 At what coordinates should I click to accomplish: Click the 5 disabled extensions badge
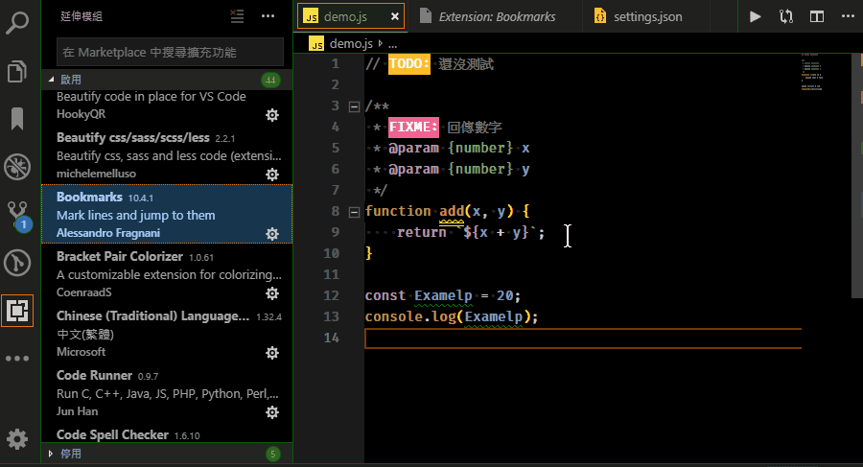point(272,454)
